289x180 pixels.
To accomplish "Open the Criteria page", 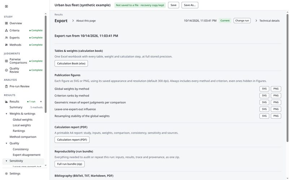I will 23,31.
